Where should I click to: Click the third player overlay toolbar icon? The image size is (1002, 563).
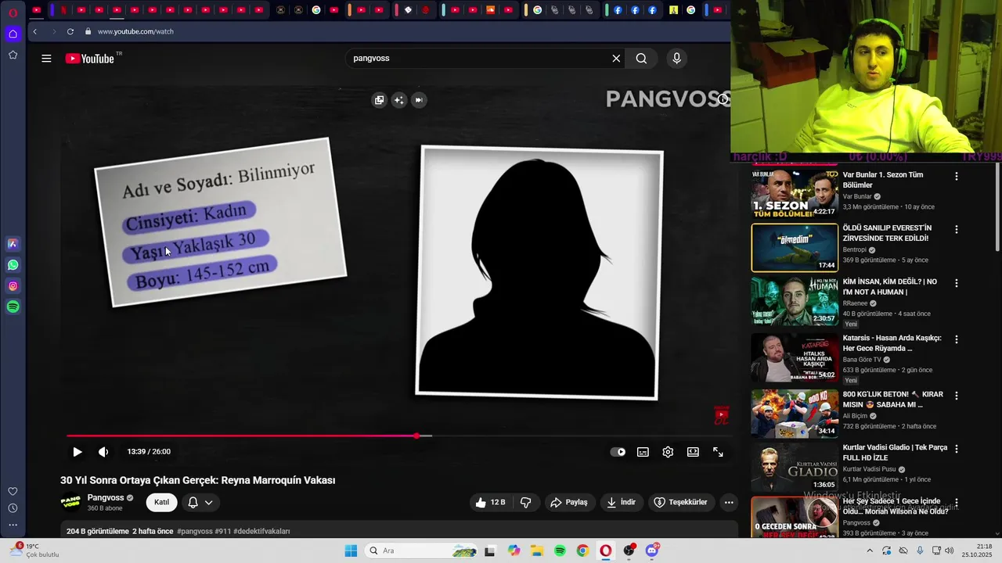click(x=419, y=100)
